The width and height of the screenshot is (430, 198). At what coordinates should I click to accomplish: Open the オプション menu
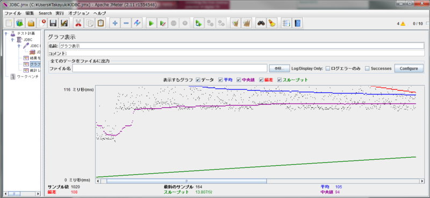(x=78, y=13)
